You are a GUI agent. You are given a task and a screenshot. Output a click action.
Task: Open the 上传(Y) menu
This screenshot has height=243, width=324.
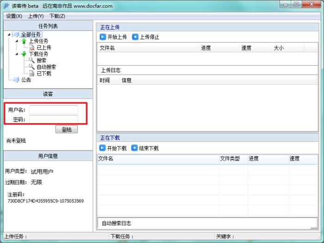click(x=36, y=16)
